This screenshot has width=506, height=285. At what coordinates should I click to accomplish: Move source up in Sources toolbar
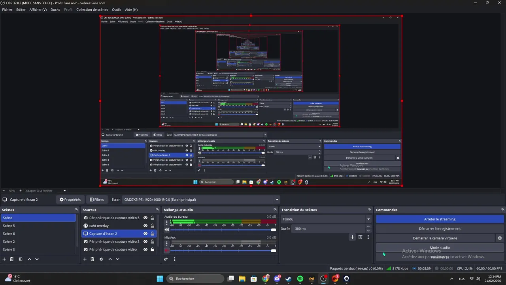click(110, 259)
